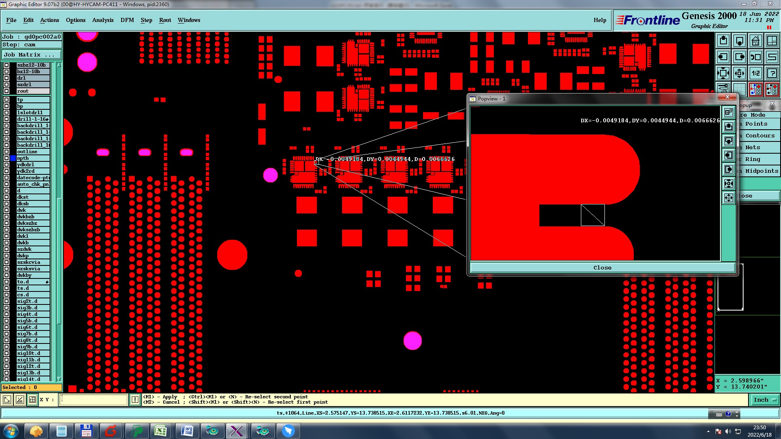Click Popview pan left icon
The image size is (781, 439).
click(729, 155)
